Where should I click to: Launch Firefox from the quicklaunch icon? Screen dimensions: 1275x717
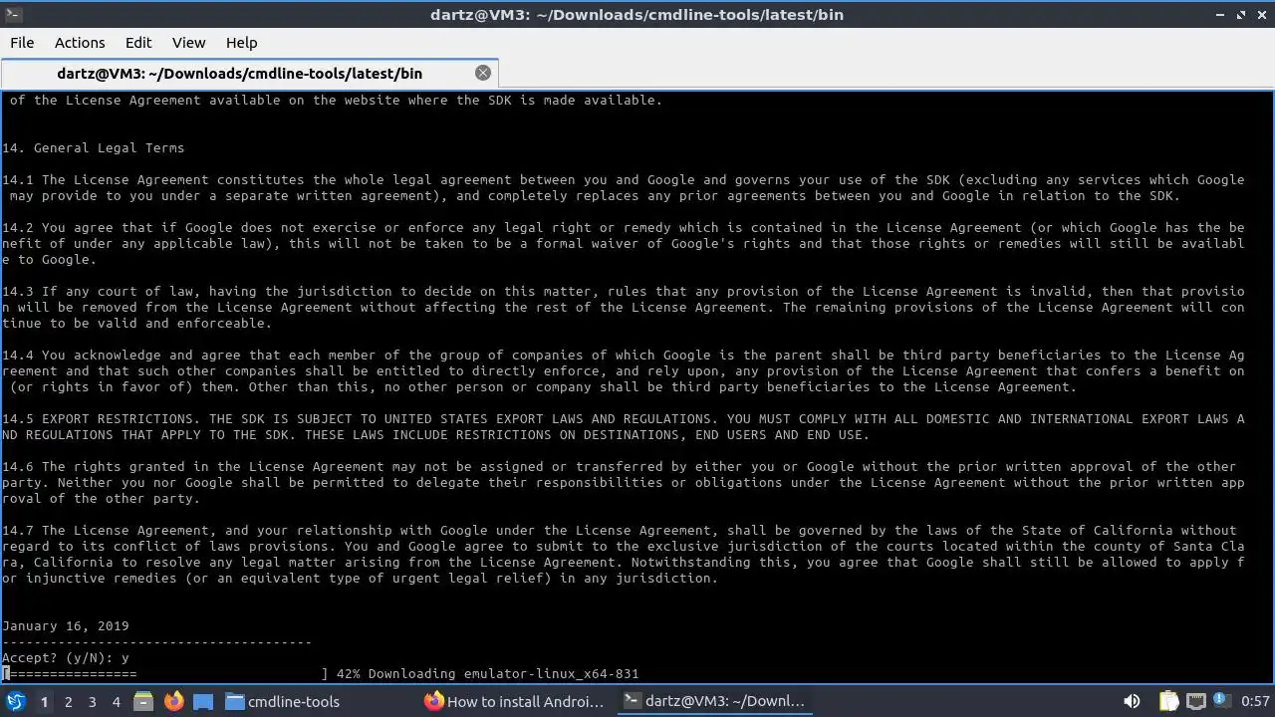tap(173, 701)
